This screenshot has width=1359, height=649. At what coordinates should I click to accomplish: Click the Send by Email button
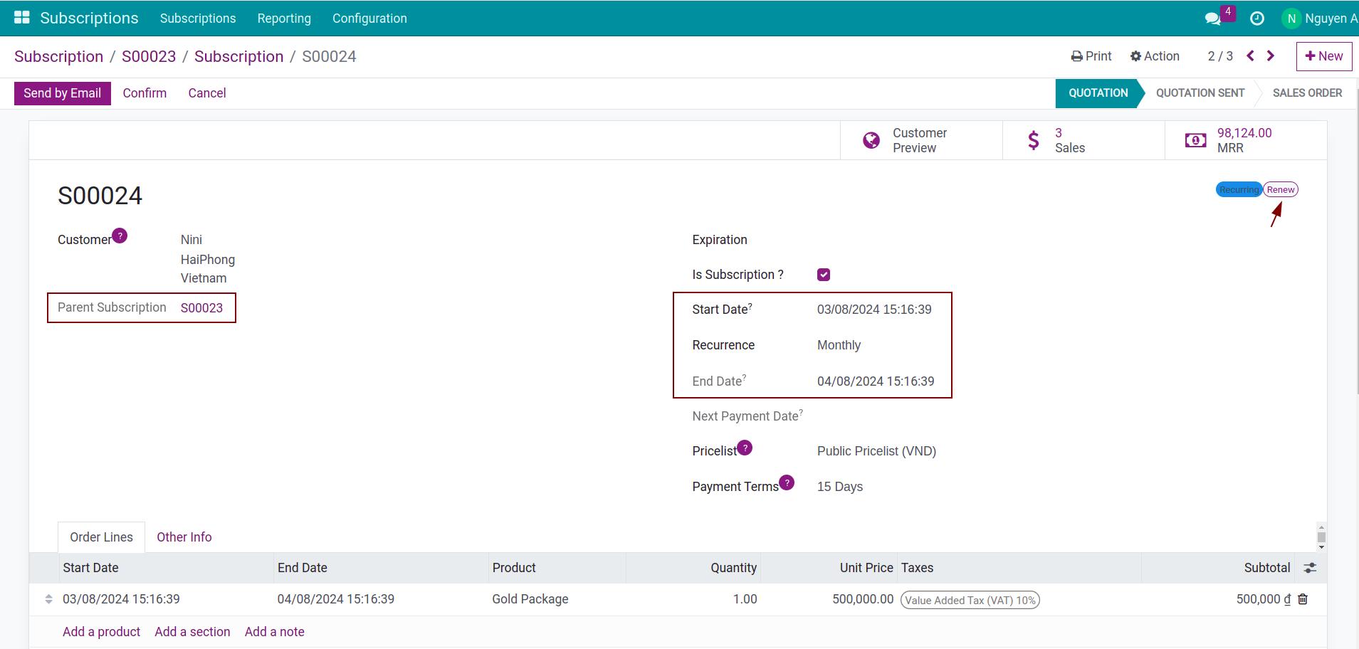63,93
